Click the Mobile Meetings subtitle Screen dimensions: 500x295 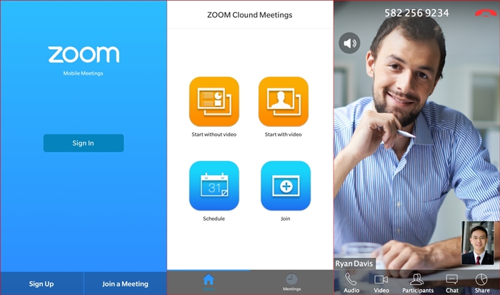click(84, 73)
